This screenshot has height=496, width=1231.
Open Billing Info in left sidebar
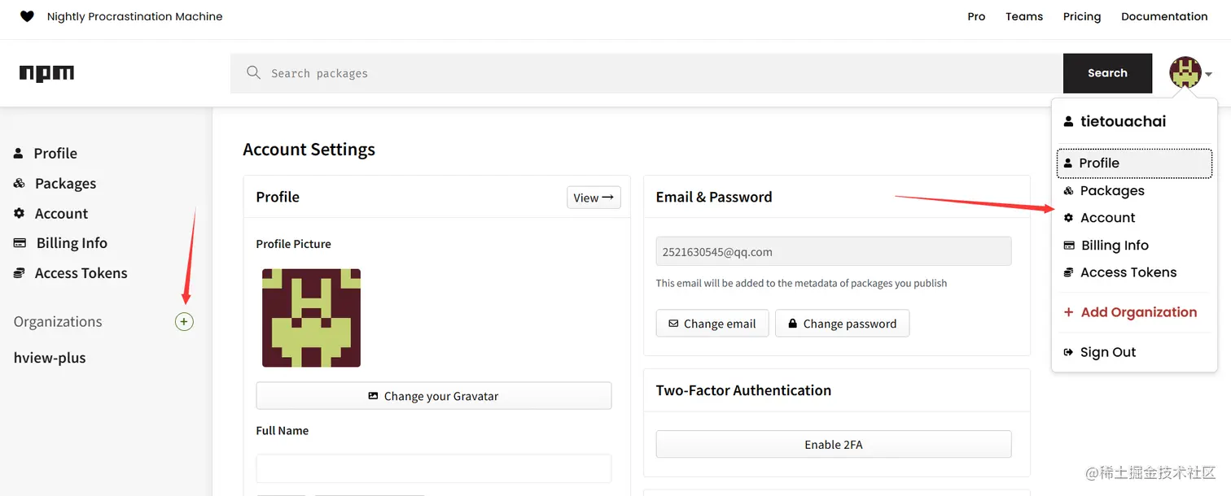click(60, 242)
